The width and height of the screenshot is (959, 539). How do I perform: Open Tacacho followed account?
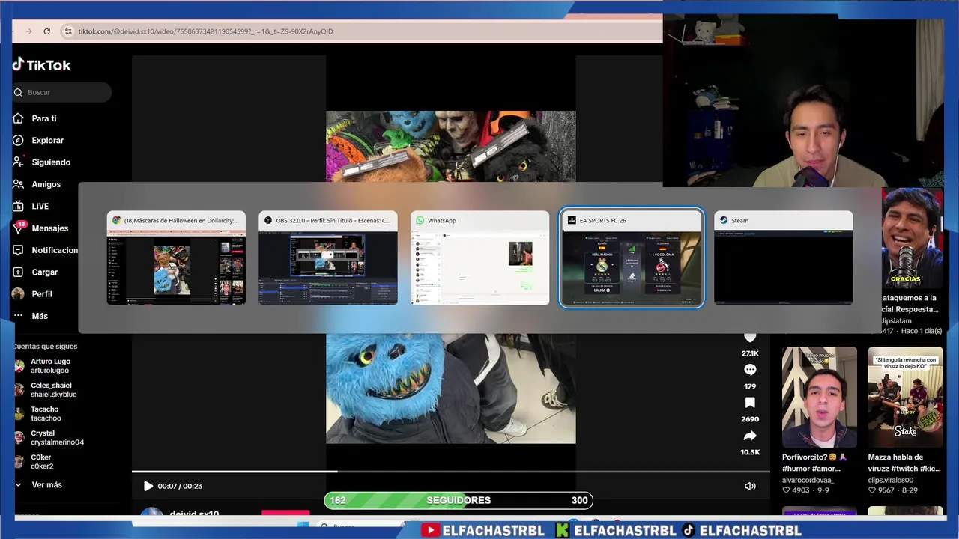[45, 414]
